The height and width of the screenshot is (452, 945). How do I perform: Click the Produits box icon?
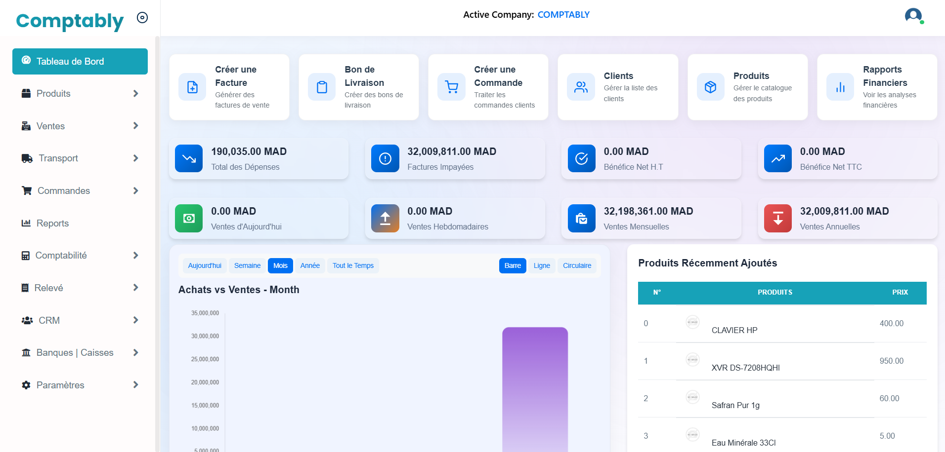click(710, 87)
